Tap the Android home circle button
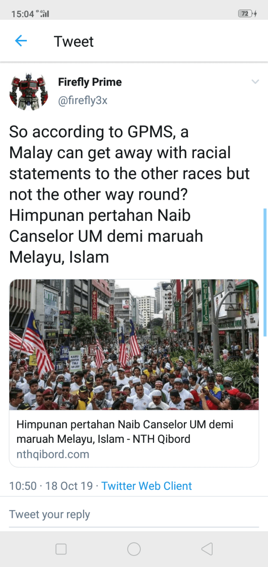The image size is (268, 567). point(134,549)
